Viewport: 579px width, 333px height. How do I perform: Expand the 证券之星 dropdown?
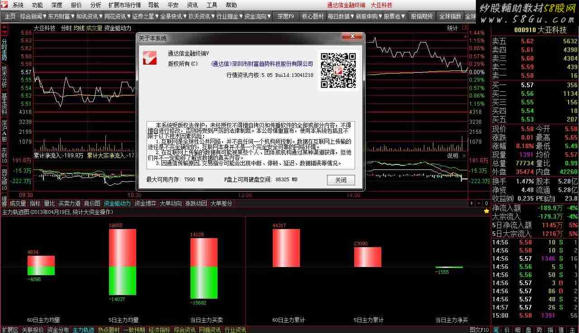(145, 16)
